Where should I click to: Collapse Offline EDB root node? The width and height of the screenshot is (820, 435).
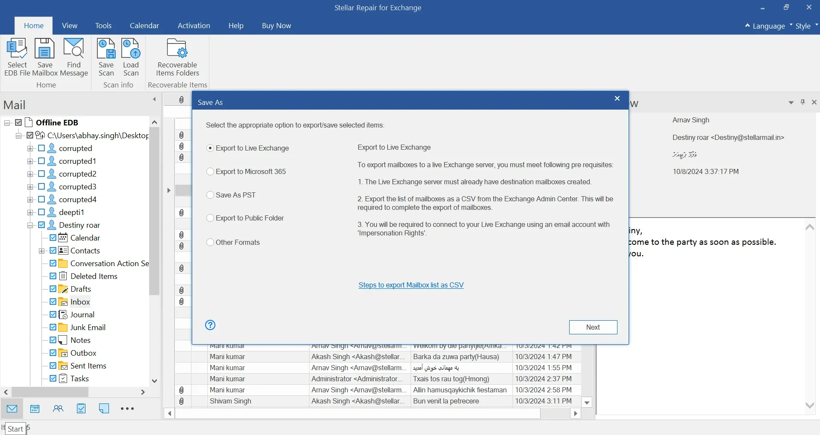click(7, 123)
